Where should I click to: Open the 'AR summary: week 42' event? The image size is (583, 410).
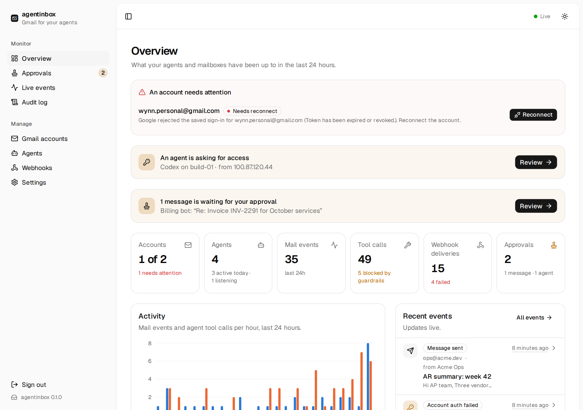coord(457,377)
